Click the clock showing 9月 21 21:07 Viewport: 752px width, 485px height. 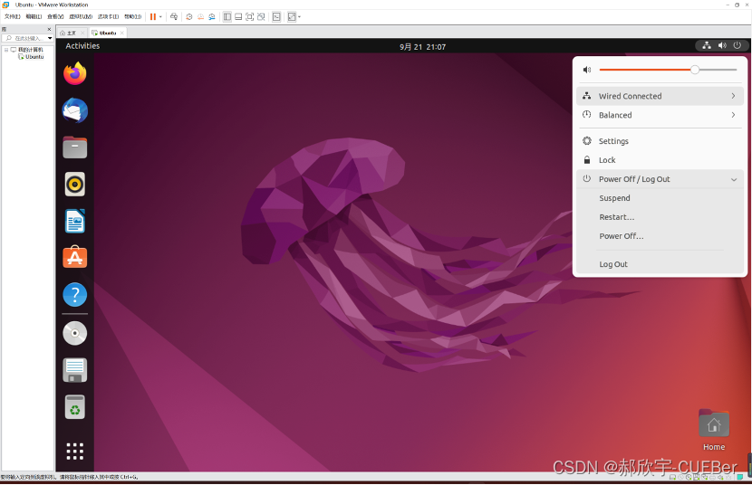[422, 47]
